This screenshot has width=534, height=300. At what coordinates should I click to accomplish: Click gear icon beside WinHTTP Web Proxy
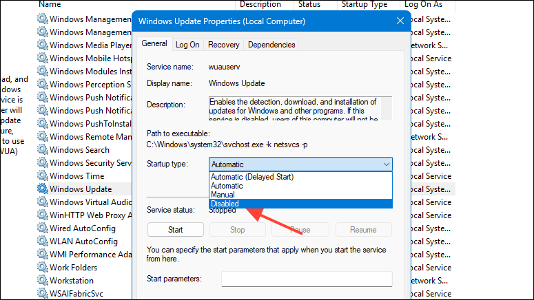click(43, 215)
